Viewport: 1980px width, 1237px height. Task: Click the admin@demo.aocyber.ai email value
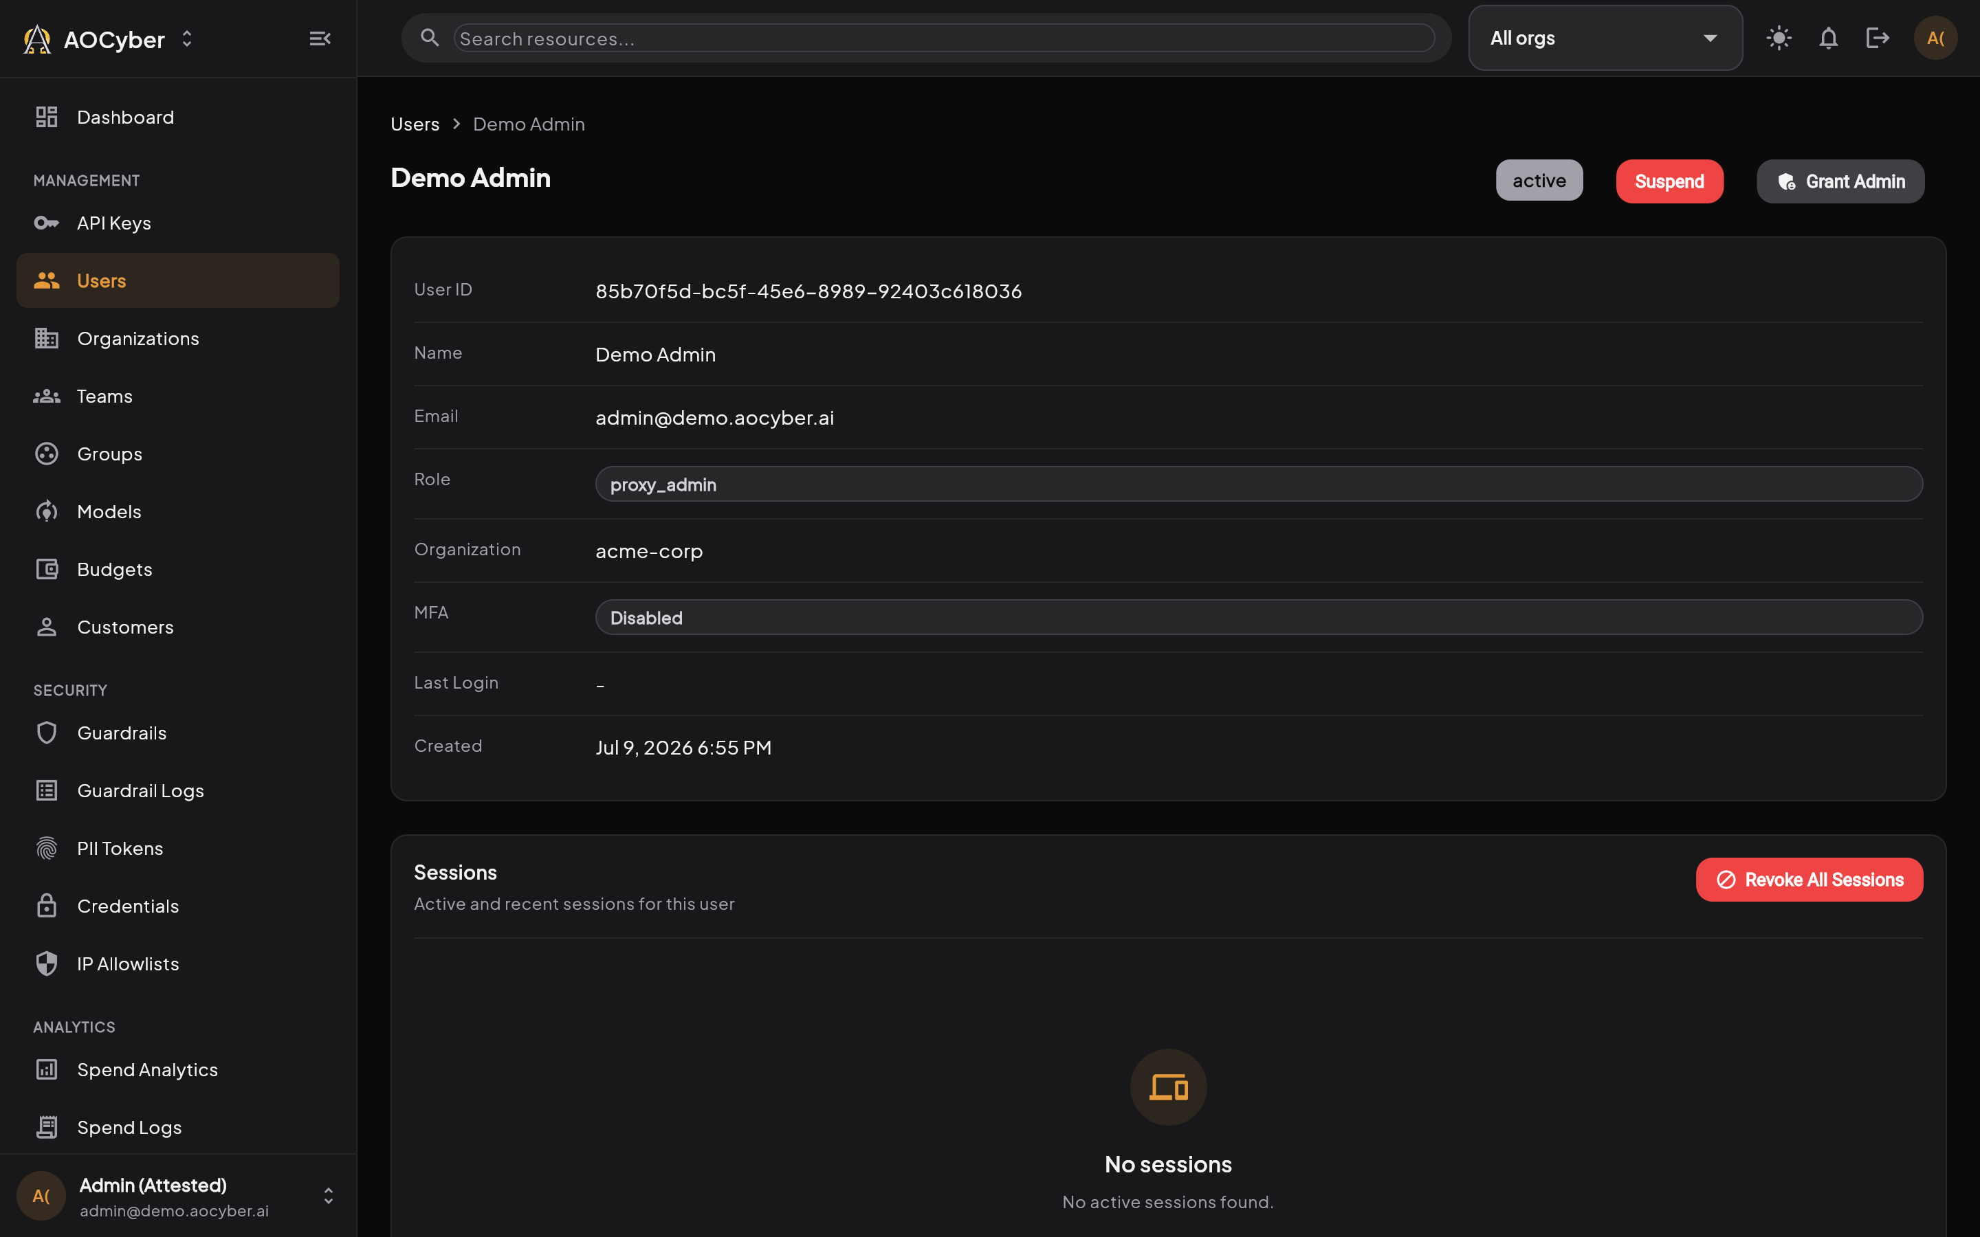point(714,417)
